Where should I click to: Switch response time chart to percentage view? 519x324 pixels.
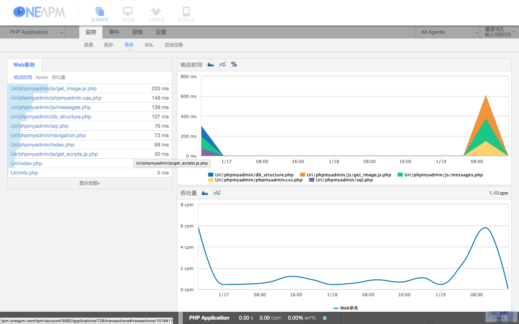point(234,64)
